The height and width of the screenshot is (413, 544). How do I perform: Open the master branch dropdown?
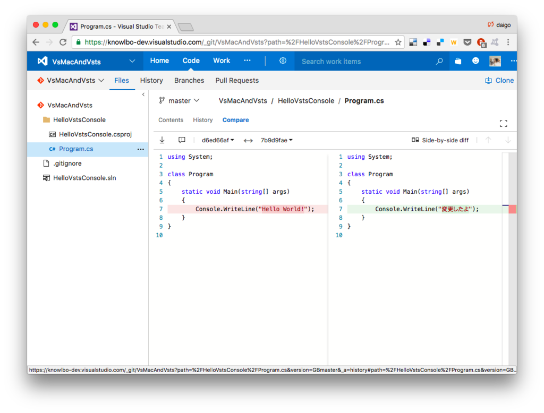179,100
